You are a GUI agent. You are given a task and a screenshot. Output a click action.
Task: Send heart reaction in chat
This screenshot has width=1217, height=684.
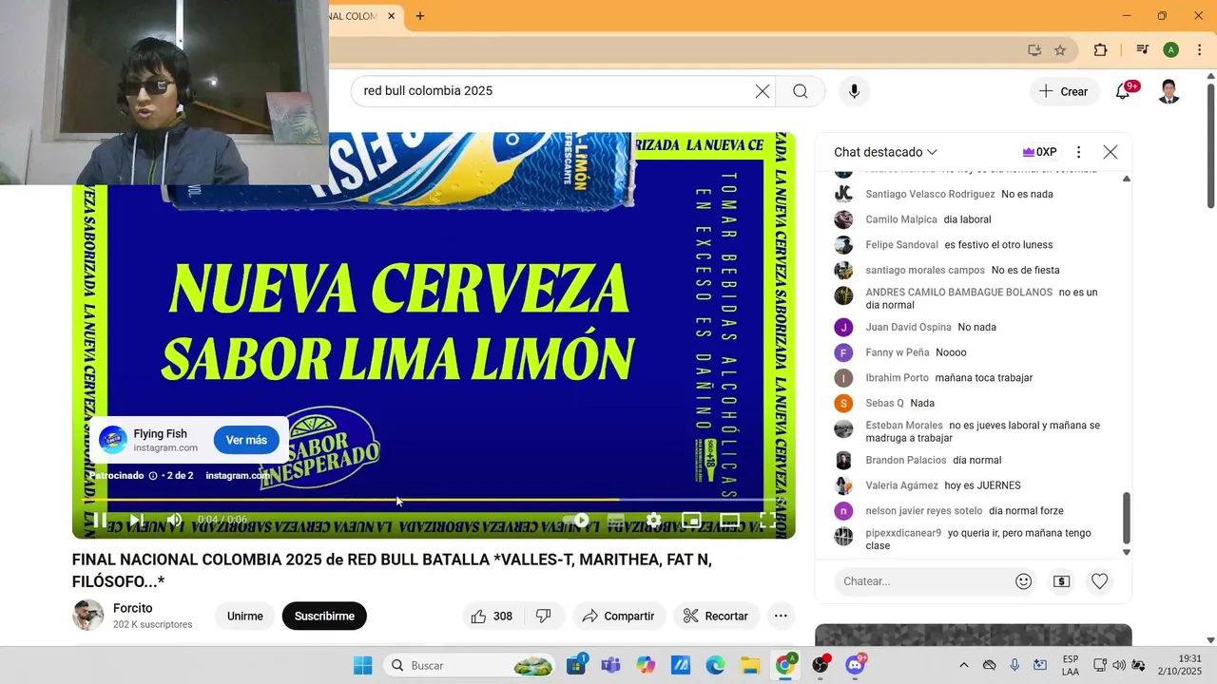1100,581
